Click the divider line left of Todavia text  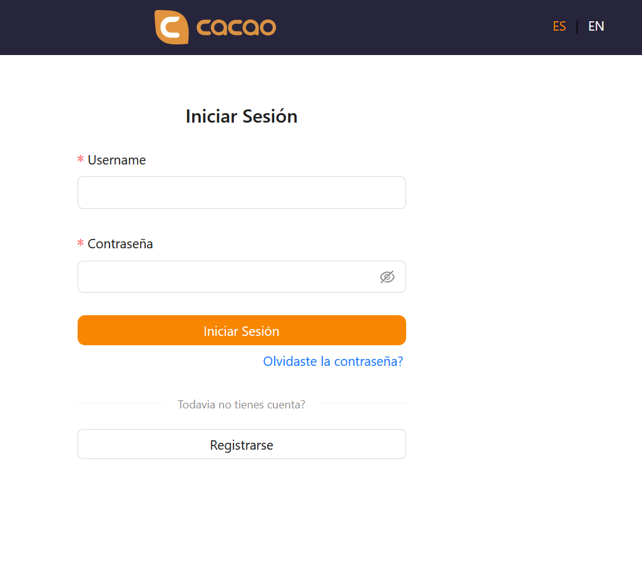tap(120, 403)
